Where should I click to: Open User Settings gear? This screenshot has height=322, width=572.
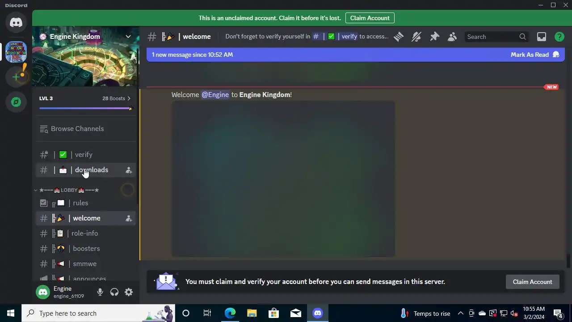point(129,292)
